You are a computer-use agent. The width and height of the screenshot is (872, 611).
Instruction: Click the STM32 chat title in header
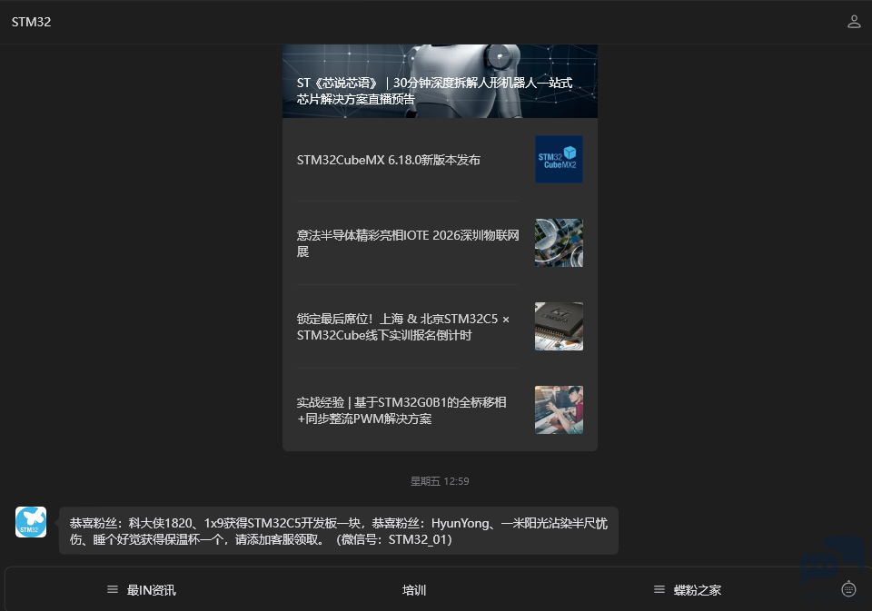pos(31,22)
